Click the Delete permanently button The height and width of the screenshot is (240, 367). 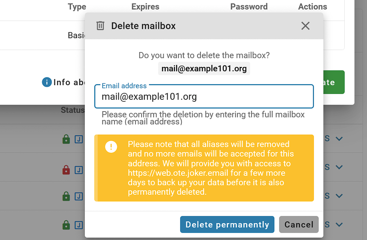pos(227,225)
